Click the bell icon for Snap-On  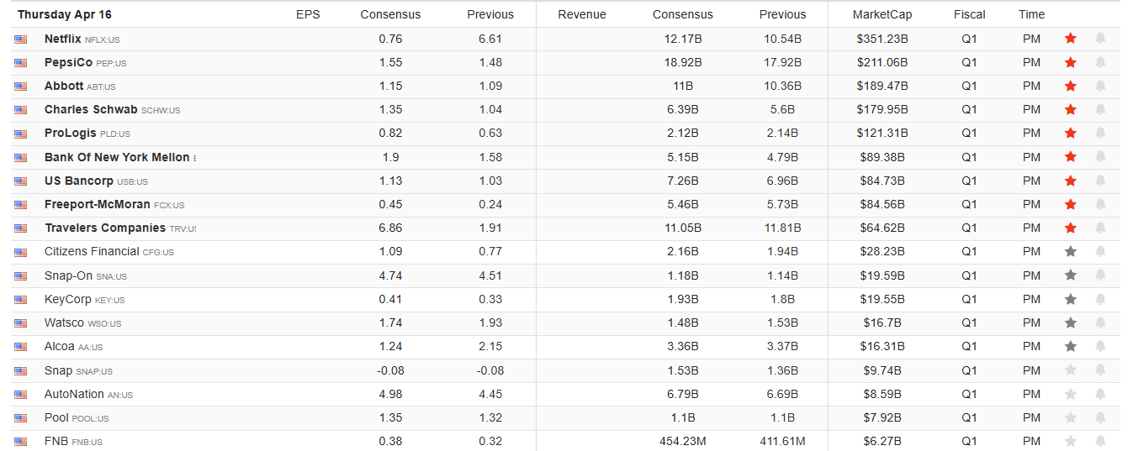pos(1100,275)
